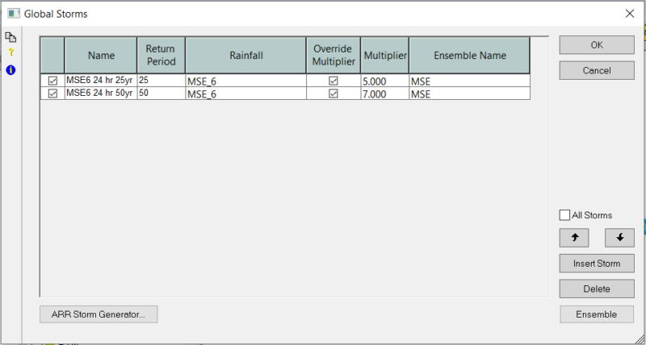This screenshot has height=345, width=646.
Task: Click the blue information icon
Action: (x=11, y=70)
